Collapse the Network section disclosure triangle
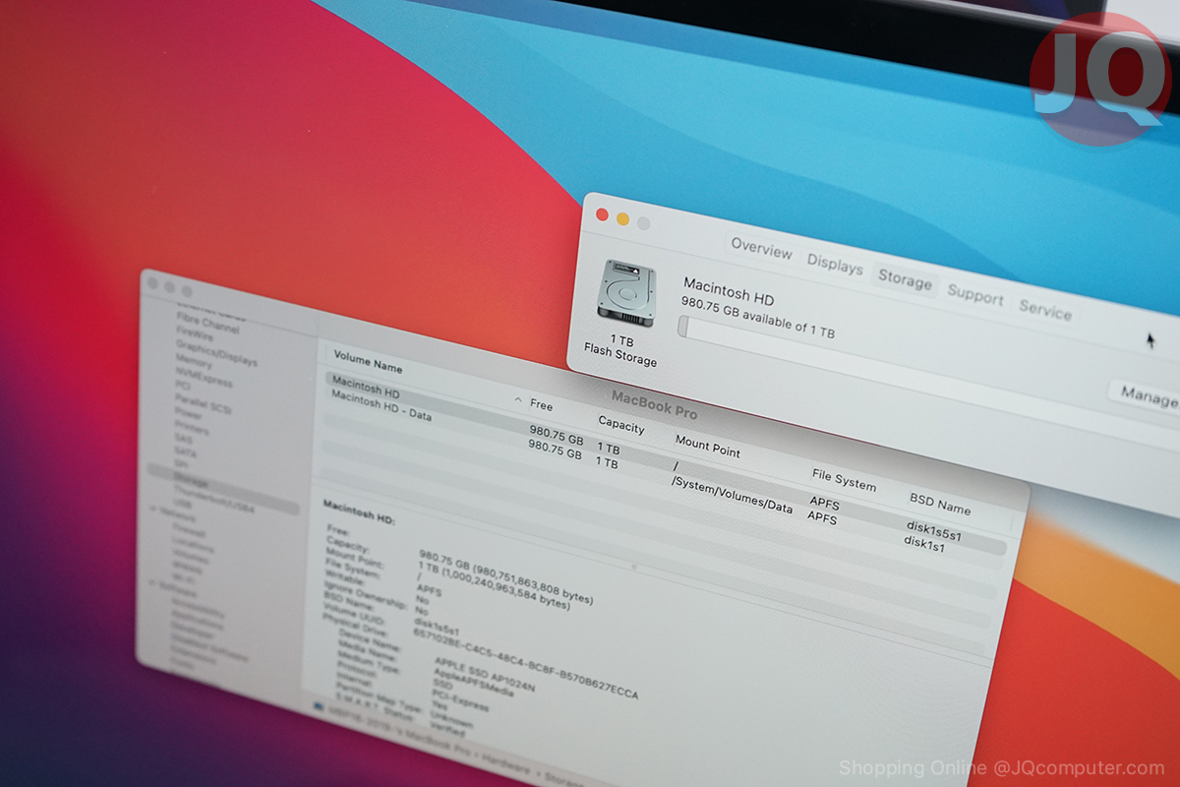This screenshot has width=1180, height=787. pyautogui.click(x=154, y=510)
